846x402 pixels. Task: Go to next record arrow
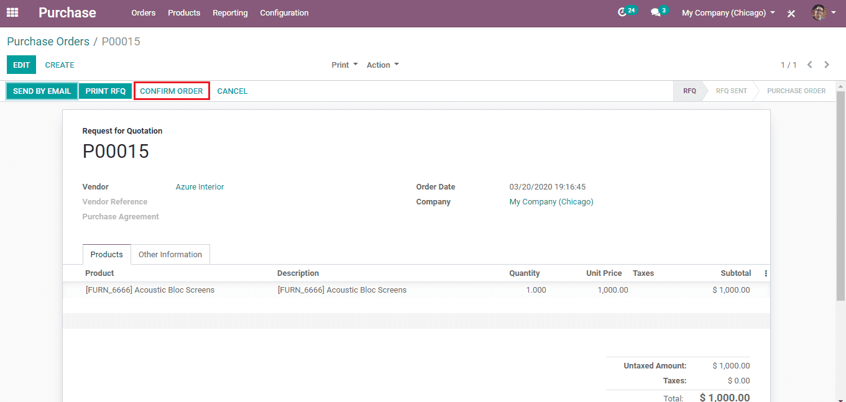pyautogui.click(x=827, y=65)
